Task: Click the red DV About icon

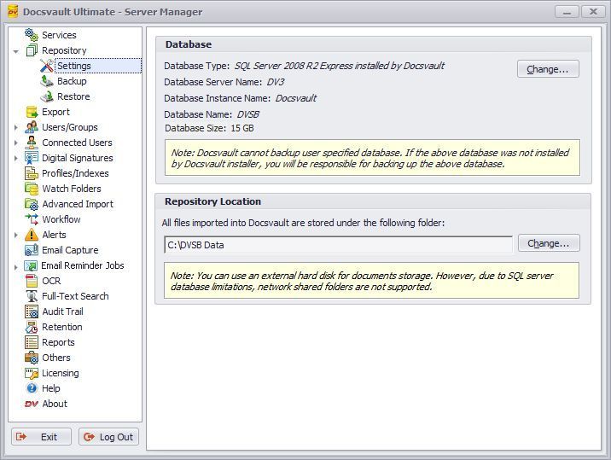Action: [32, 404]
